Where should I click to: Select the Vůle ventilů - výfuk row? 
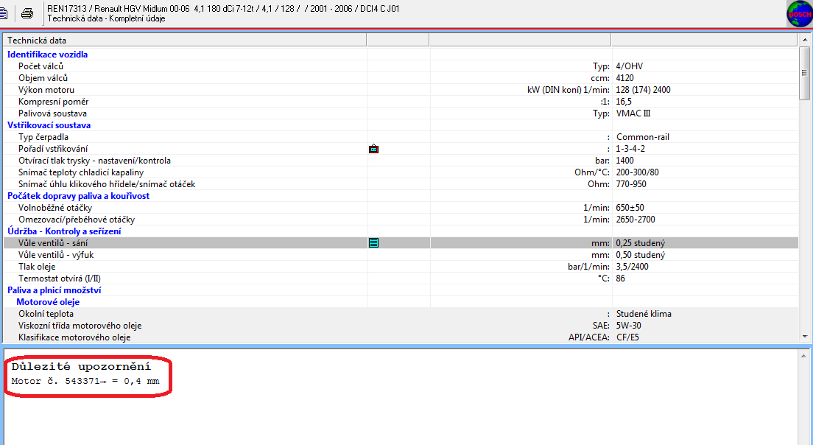click(401, 255)
